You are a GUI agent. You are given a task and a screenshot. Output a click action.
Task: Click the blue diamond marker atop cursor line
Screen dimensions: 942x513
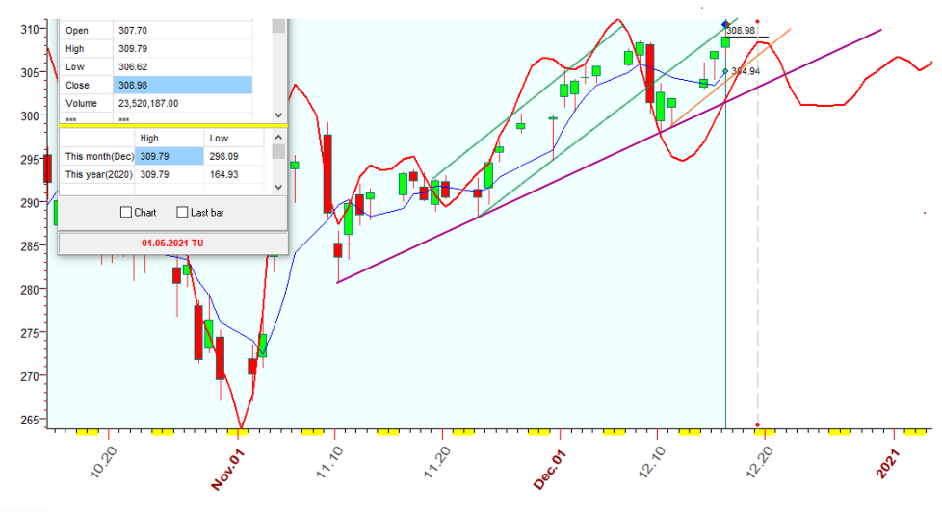[x=725, y=25]
